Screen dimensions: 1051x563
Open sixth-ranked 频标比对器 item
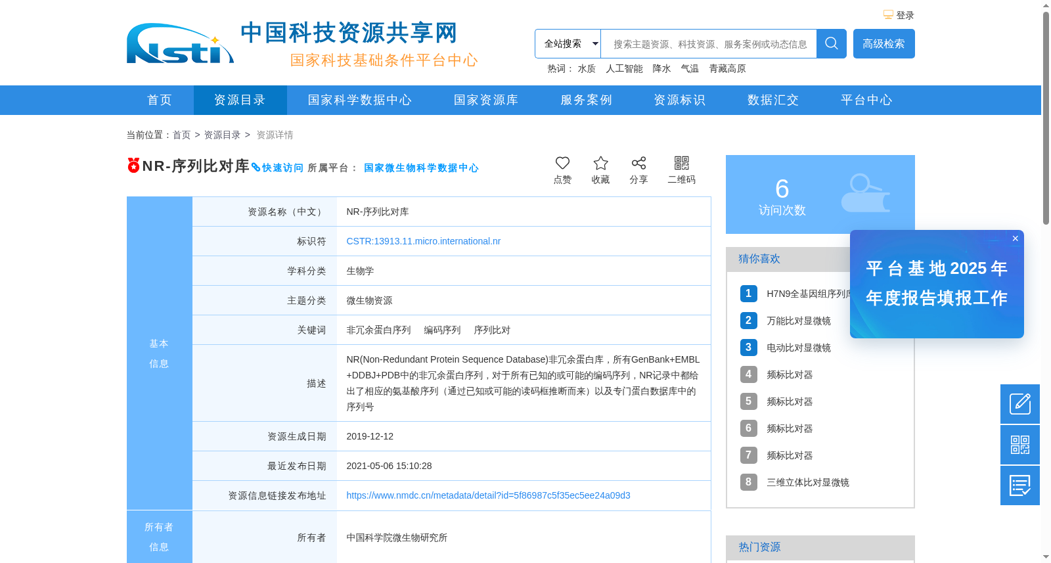(x=790, y=428)
